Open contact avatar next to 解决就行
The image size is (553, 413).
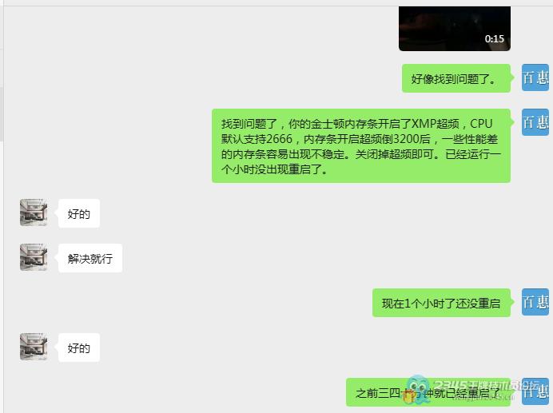click(34, 257)
